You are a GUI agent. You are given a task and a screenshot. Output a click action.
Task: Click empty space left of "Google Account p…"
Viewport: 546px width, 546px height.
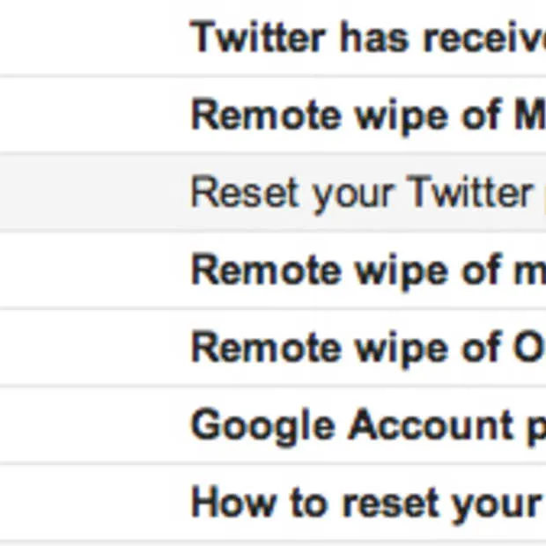coord(88,426)
